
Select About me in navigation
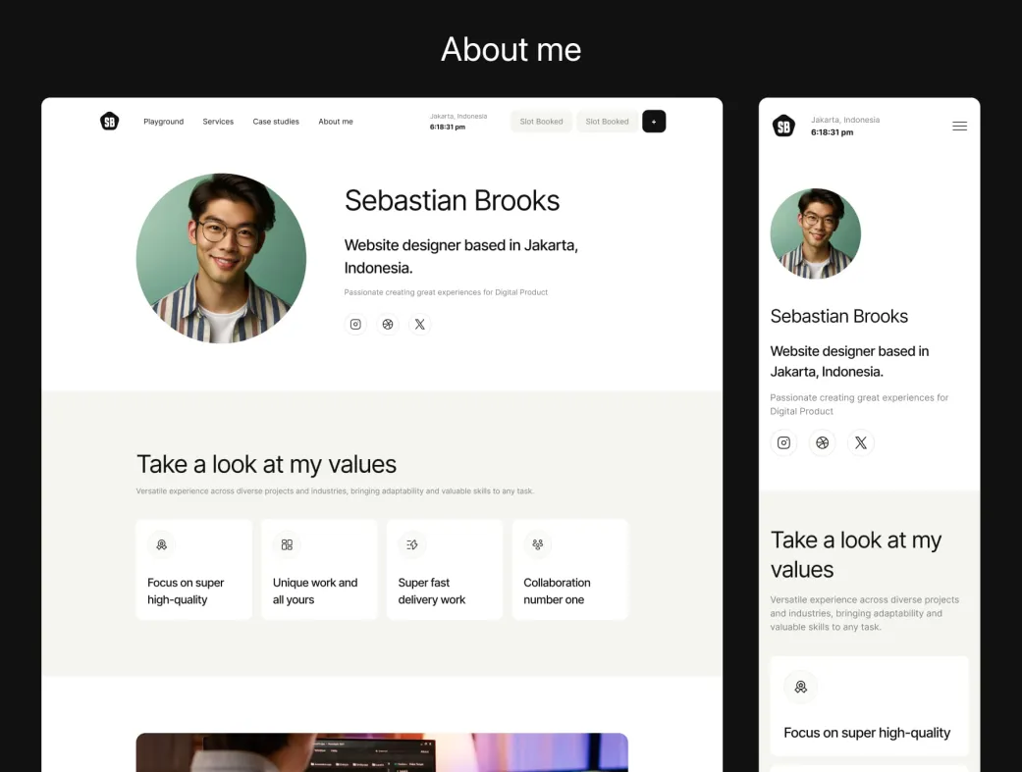click(x=336, y=122)
